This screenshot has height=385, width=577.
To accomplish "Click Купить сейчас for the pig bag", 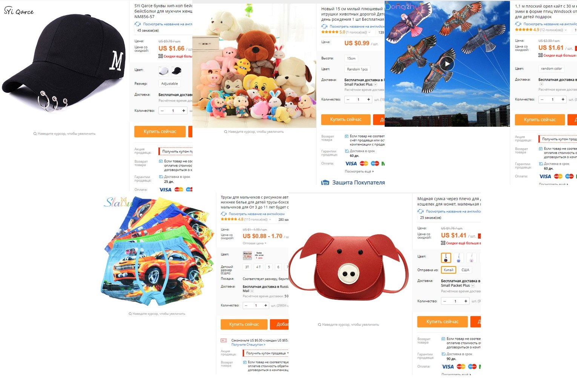I will click(442, 322).
